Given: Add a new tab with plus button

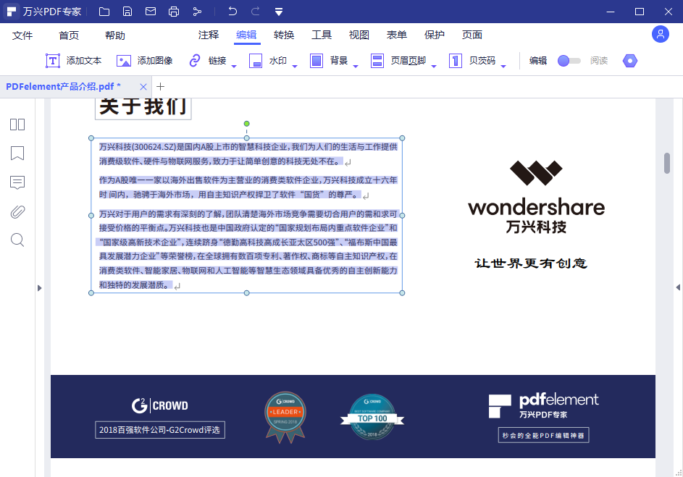Looking at the screenshot, I should point(160,87).
